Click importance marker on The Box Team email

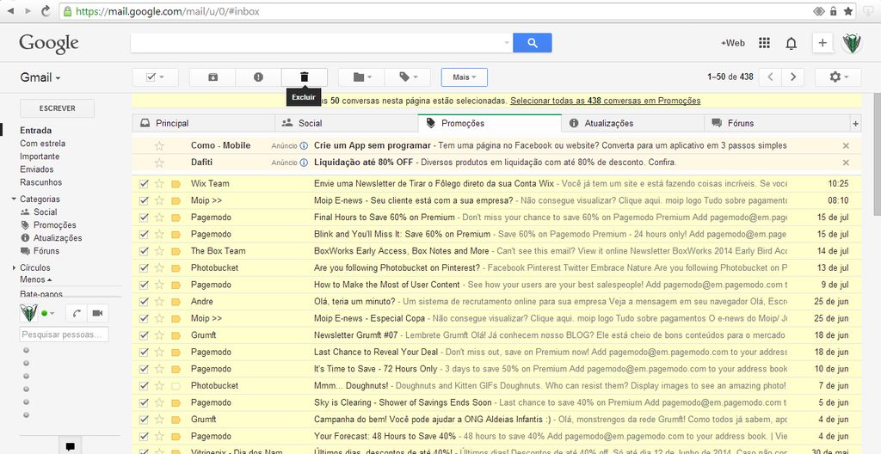(176, 251)
